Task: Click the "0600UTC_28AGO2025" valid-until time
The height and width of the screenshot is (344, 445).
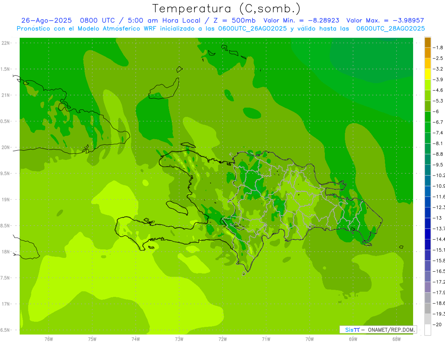Action: (x=390, y=29)
